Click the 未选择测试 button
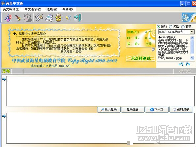This screenshot has height=147, width=196. [x=140, y=58]
